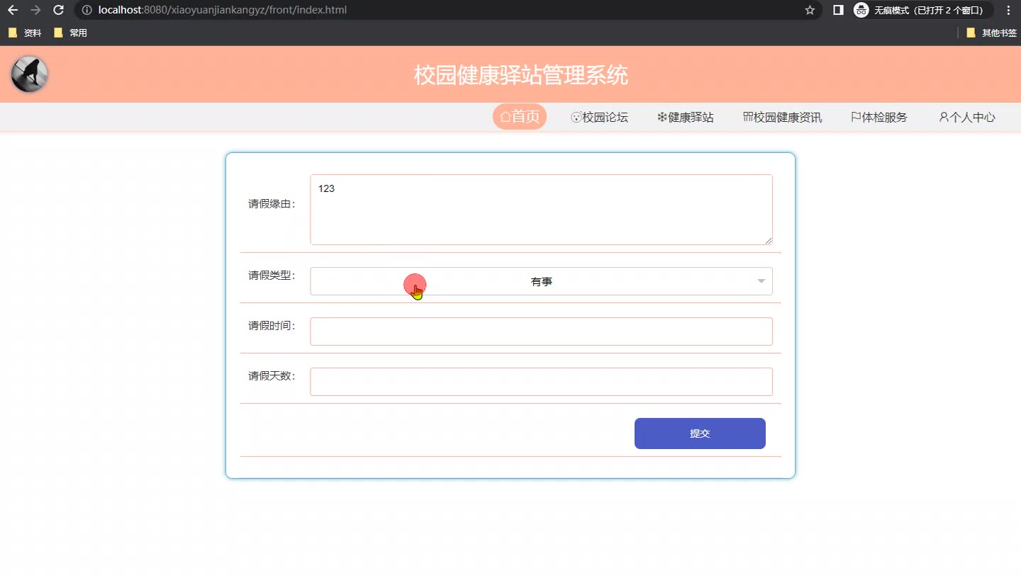Open the 常用 bookmarks folder

coord(71,33)
